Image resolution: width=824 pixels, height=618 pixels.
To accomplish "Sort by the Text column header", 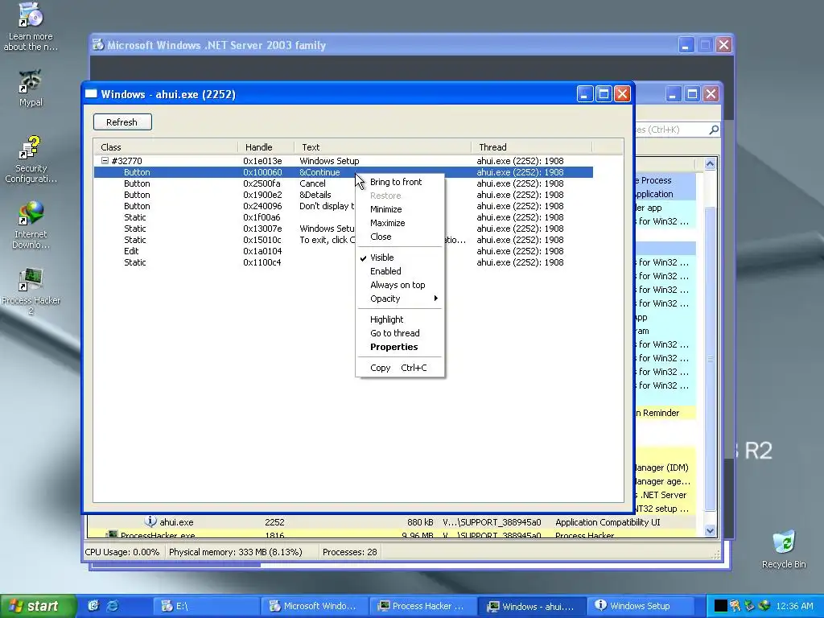I will (x=382, y=147).
